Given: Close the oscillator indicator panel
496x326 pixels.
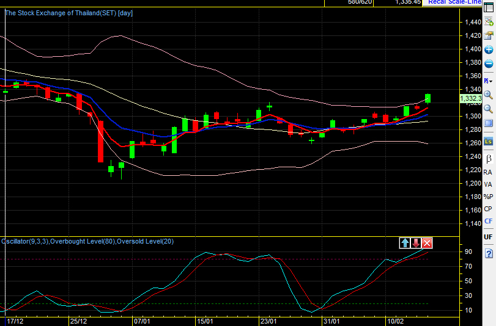Looking at the screenshot, I should pyautogui.click(x=427, y=243).
